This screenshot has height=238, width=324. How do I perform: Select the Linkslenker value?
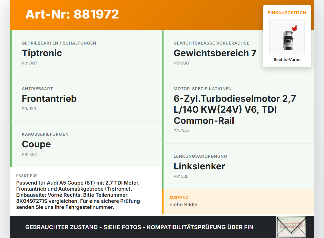(x=199, y=166)
